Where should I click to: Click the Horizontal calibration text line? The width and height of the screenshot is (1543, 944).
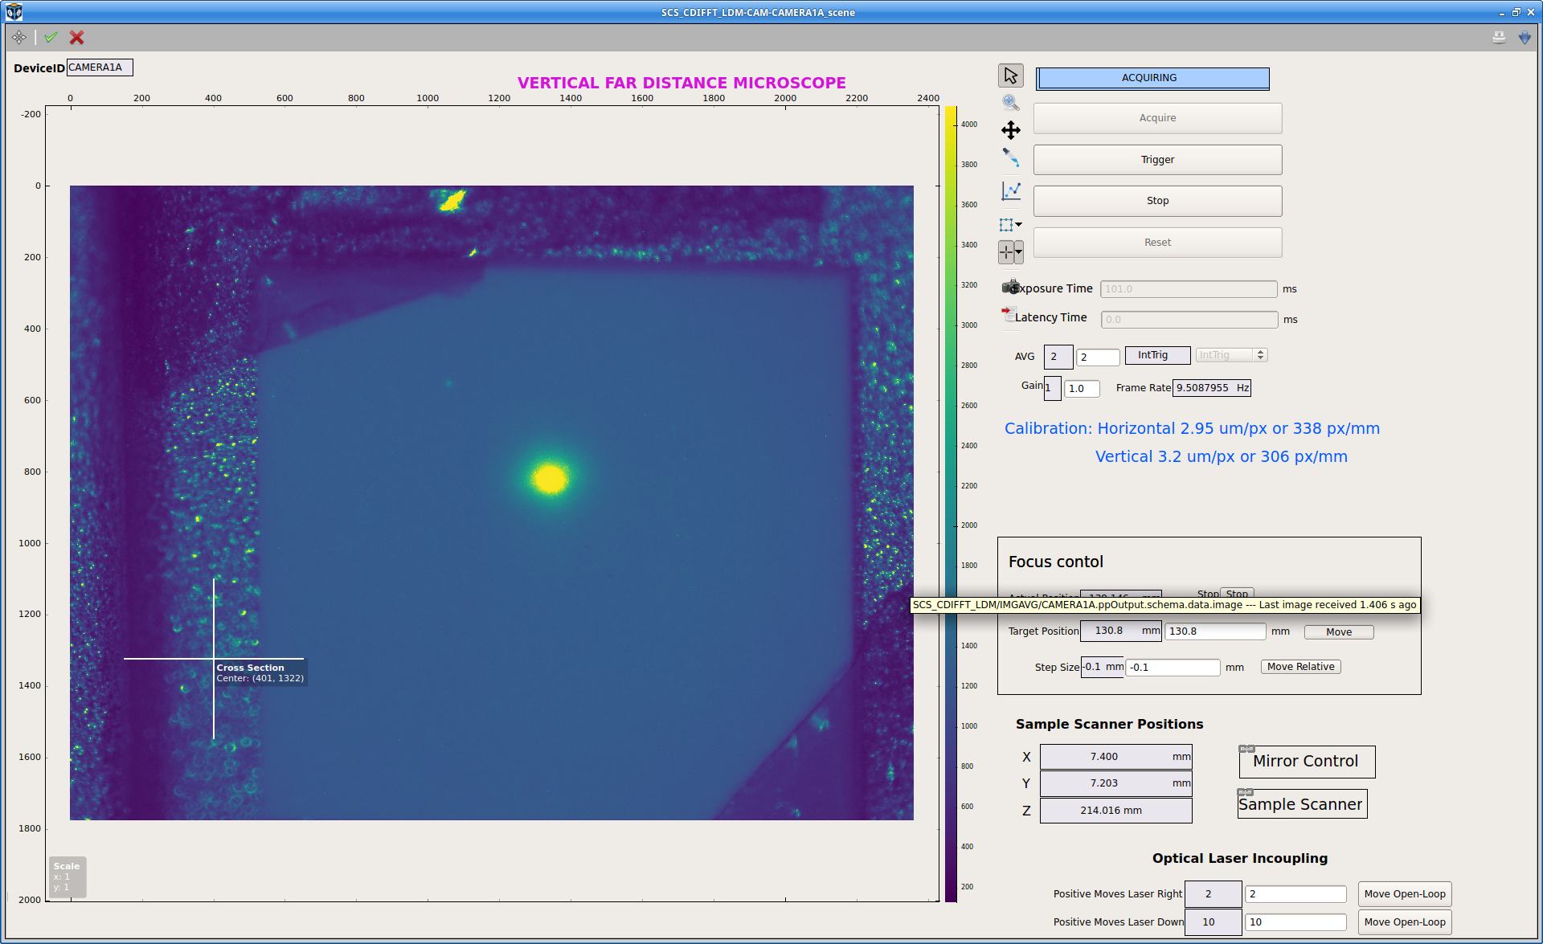(x=1192, y=428)
